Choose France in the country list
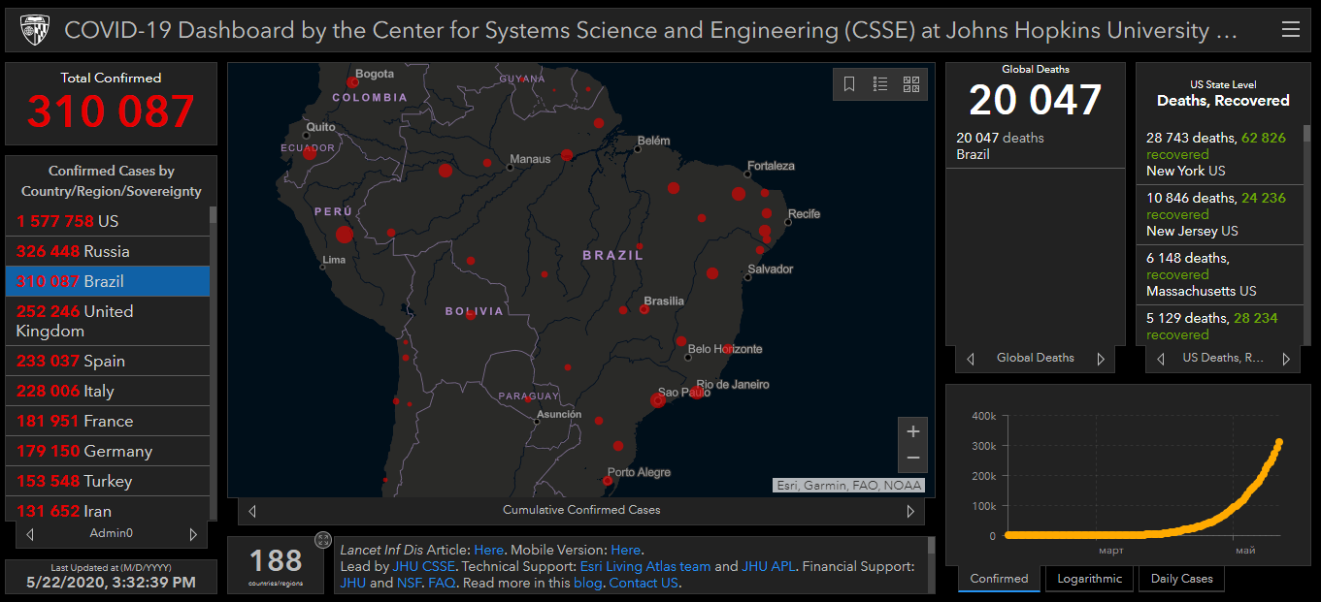Image resolution: width=1321 pixels, height=602 pixels. tap(108, 421)
